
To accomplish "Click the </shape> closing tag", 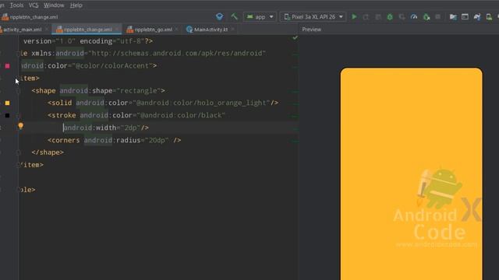I will (48, 152).
